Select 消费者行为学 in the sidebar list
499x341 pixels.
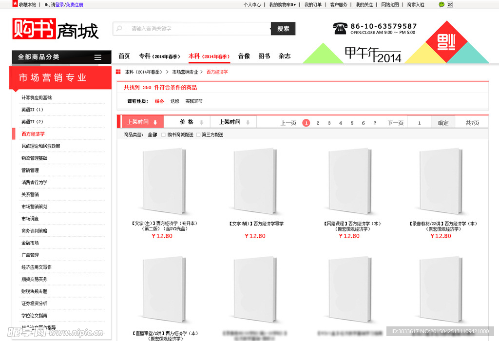(34, 182)
